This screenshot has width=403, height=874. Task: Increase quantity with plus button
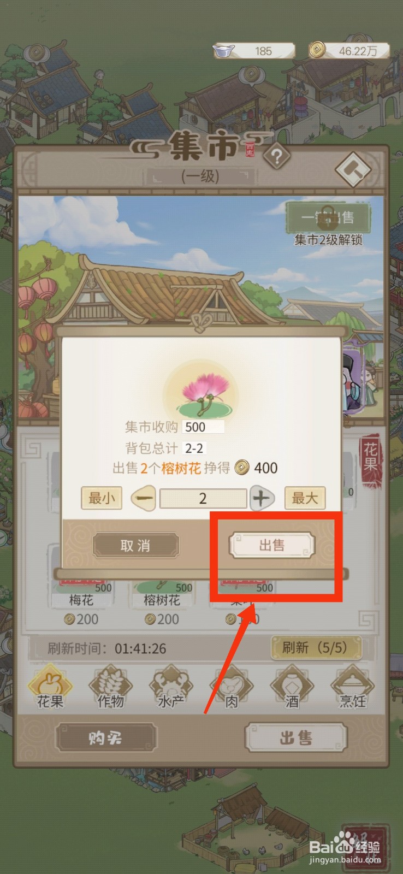(262, 498)
